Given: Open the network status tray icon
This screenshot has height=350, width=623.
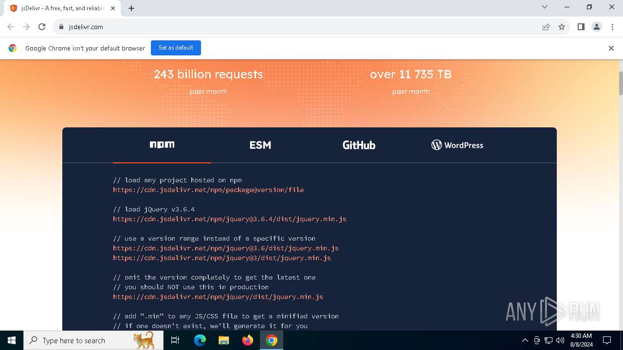Looking at the screenshot, I should click(549, 340).
